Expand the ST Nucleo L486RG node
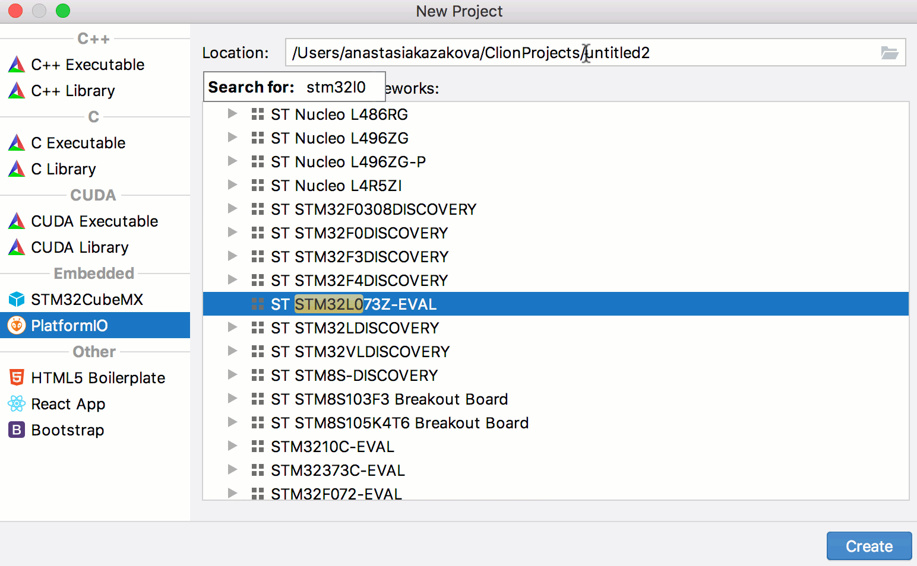 (233, 113)
